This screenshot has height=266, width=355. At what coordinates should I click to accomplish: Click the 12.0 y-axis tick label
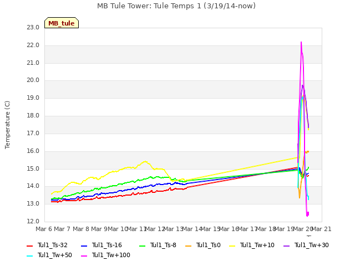tap(33, 221)
